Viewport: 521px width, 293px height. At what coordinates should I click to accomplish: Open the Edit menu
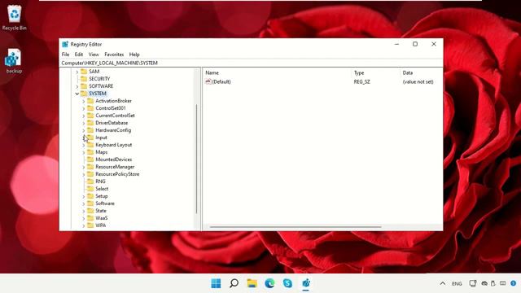pos(79,55)
